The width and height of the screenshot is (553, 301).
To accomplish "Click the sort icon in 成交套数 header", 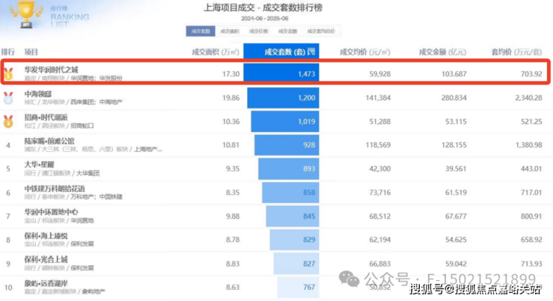I will pyautogui.click(x=312, y=52).
